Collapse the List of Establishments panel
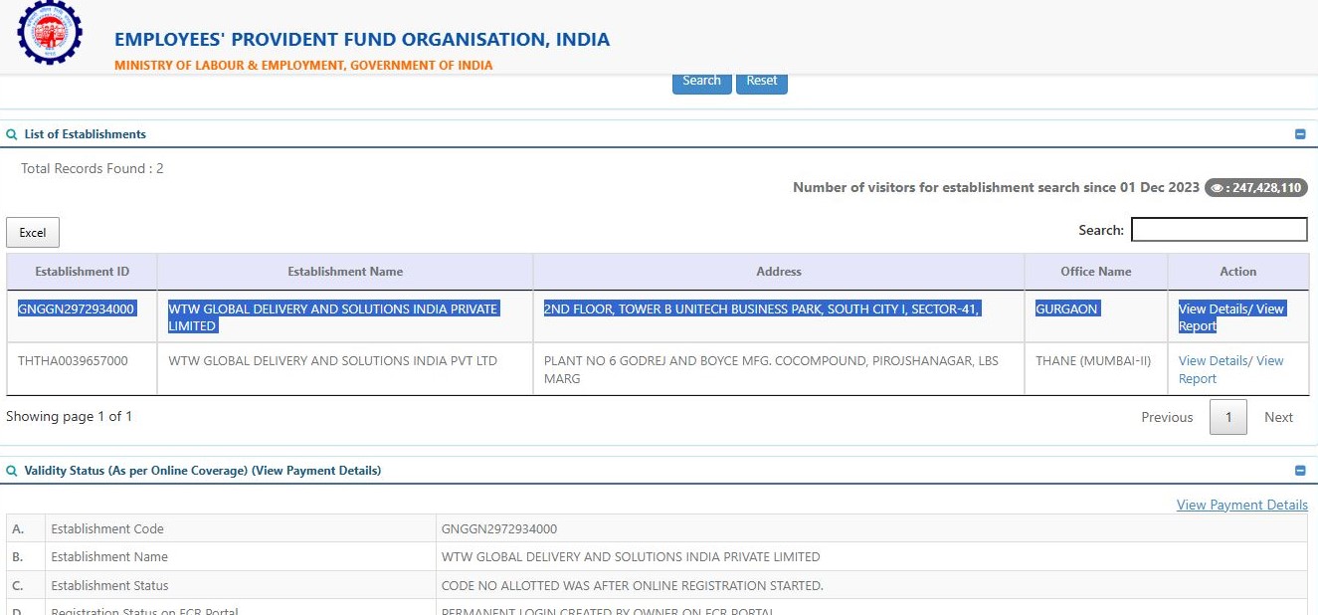This screenshot has width=1318, height=615. [1300, 134]
